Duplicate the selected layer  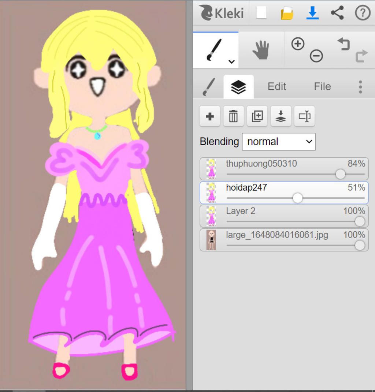point(257,116)
